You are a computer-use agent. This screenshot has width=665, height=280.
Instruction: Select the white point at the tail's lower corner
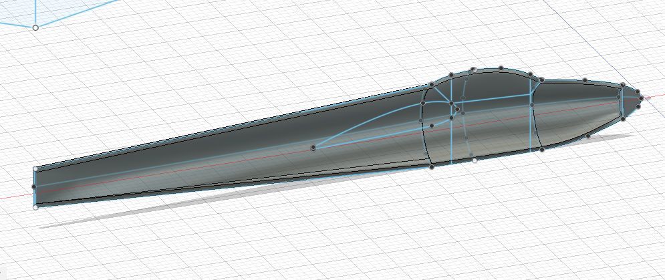pos(35,207)
